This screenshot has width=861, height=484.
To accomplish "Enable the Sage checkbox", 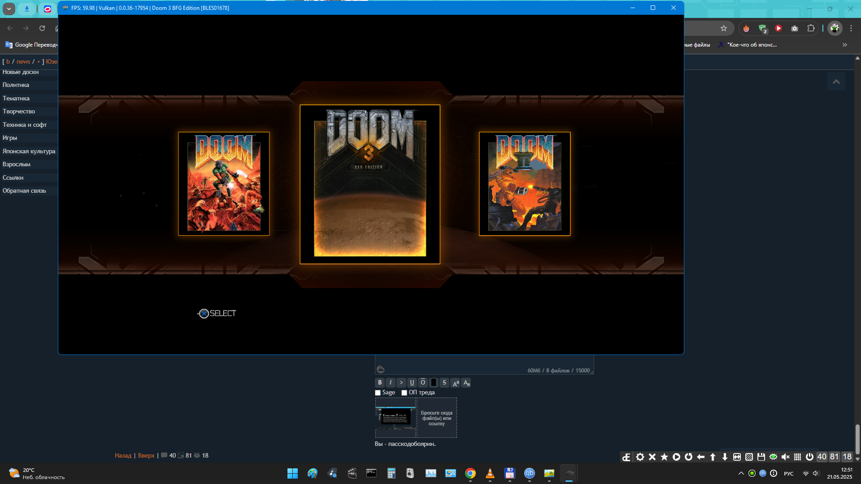I will [378, 393].
